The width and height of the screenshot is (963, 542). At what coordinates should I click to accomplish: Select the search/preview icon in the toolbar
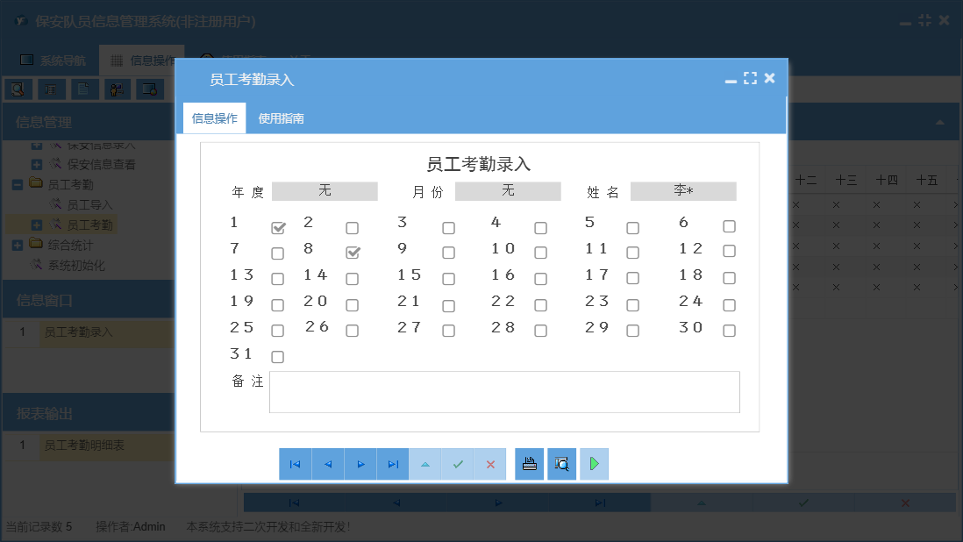18,89
